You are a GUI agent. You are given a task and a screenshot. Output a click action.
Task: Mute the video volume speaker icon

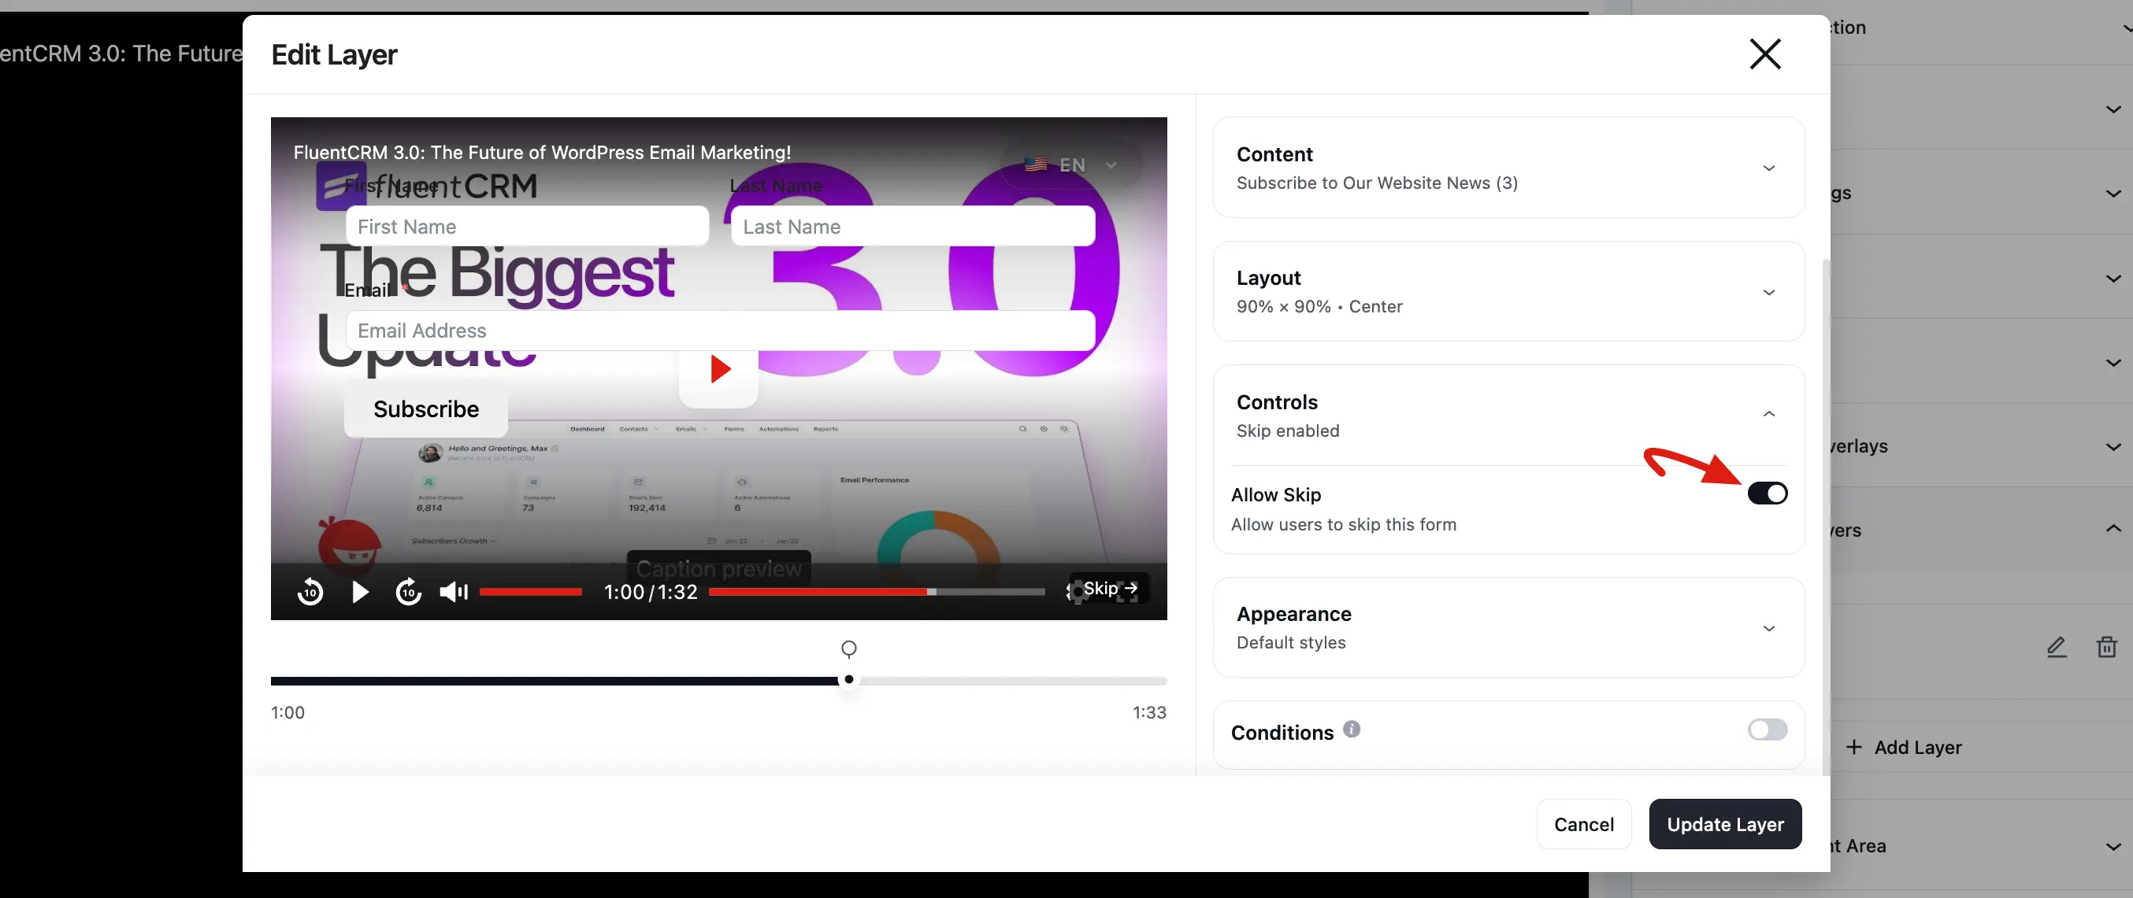click(x=454, y=592)
